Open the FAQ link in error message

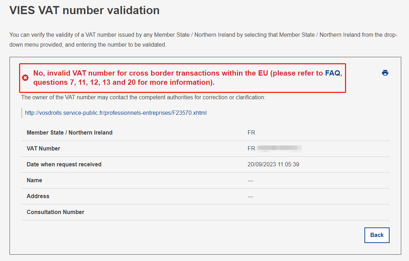coord(332,73)
